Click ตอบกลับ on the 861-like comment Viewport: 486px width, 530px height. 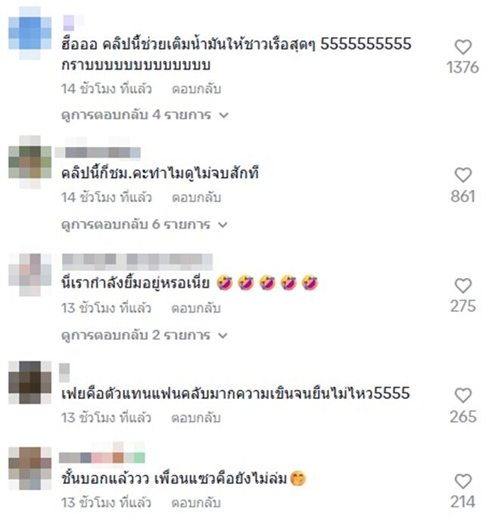(196, 198)
